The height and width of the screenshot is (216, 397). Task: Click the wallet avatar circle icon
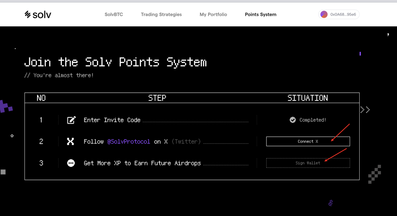tap(324, 14)
